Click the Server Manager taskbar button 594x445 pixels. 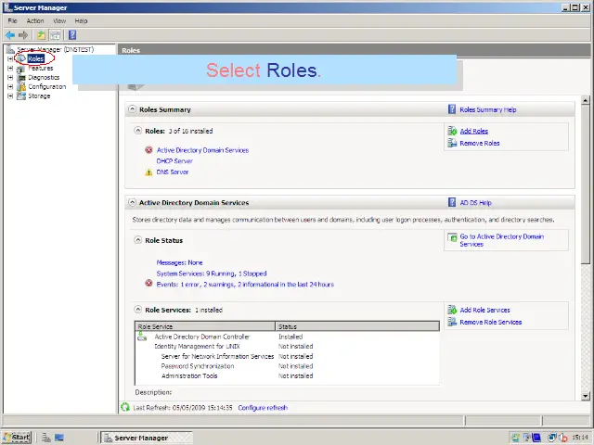click(147, 438)
